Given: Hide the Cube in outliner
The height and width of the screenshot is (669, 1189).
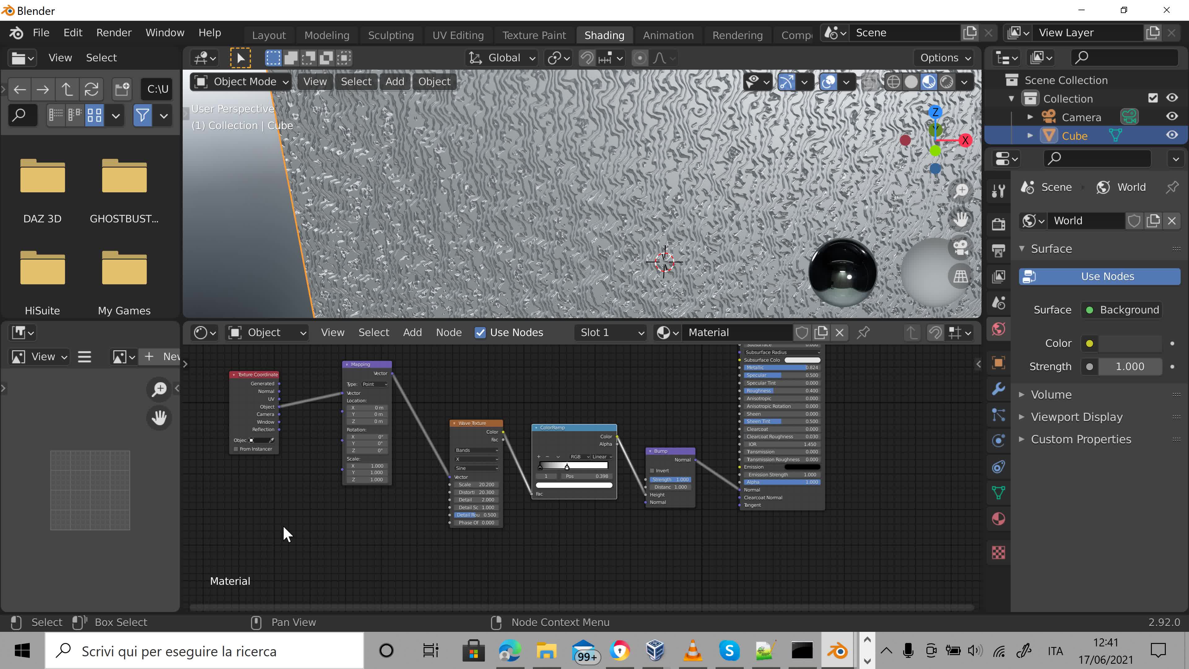Looking at the screenshot, I should pyautogui.click(x=1171, y=135).
